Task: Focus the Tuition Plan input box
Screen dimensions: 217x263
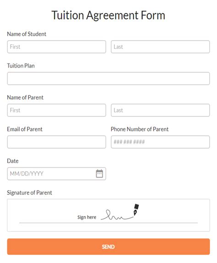Action: [x=108, y=79]
